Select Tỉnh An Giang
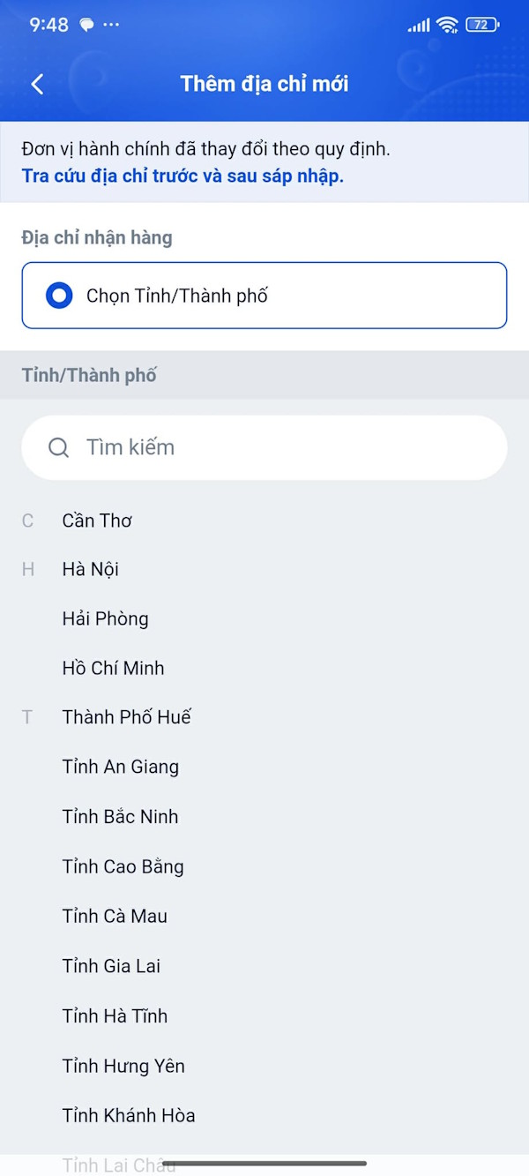Viewport: 529px width, 1176px height. [x=121, y=767]
